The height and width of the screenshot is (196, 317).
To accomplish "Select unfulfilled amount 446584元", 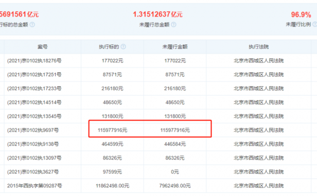I will pyautogui.click(x=175, y=144).
